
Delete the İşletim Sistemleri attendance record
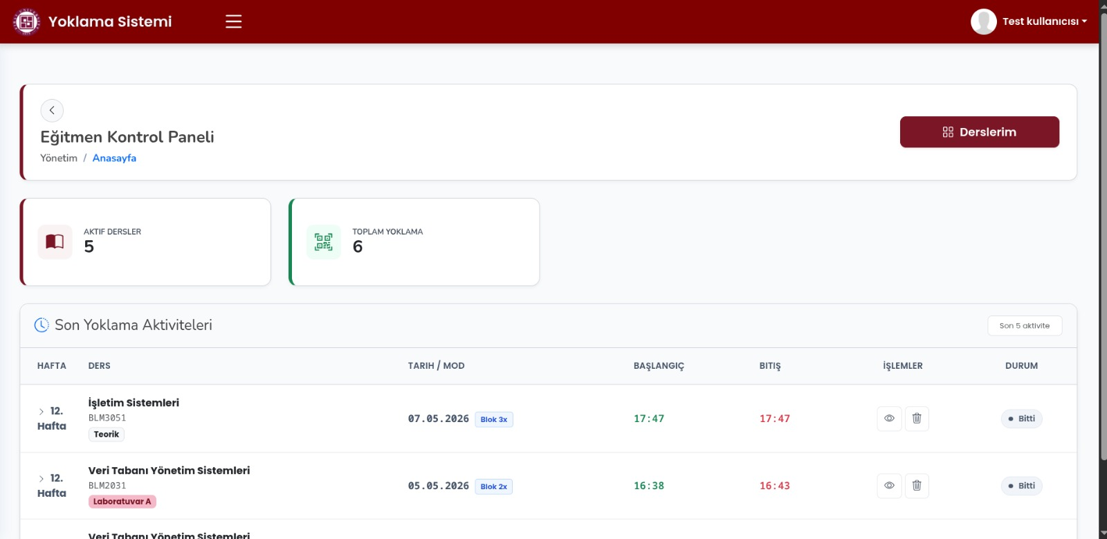tap(917, 419)
